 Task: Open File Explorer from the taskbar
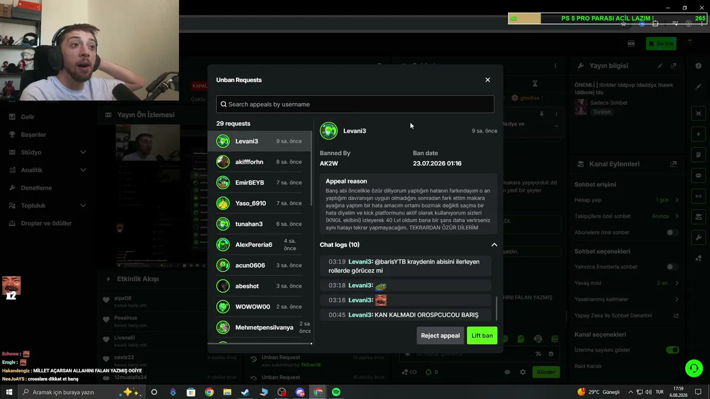coord(227,392)
